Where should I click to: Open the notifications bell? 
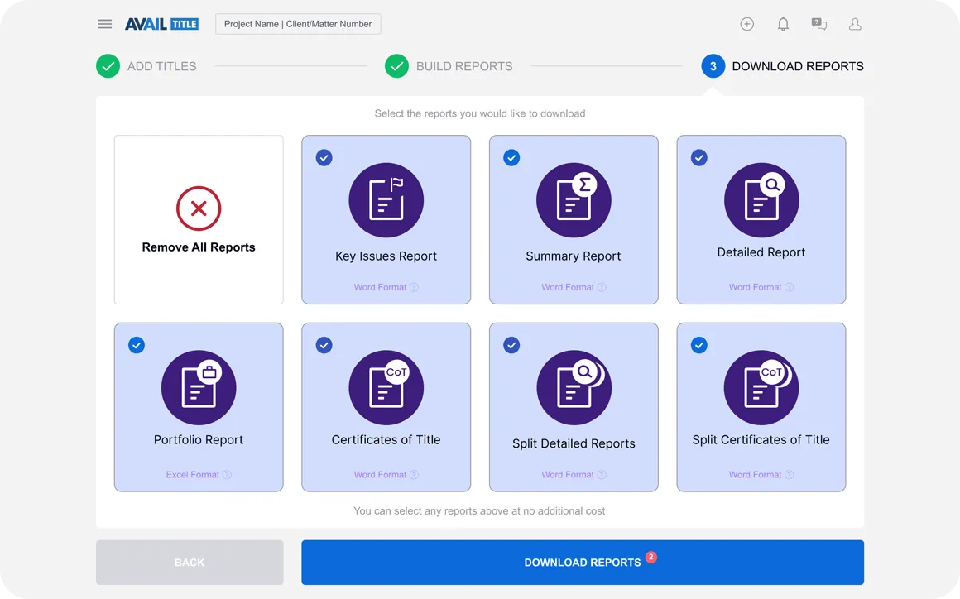coord(783,24)
